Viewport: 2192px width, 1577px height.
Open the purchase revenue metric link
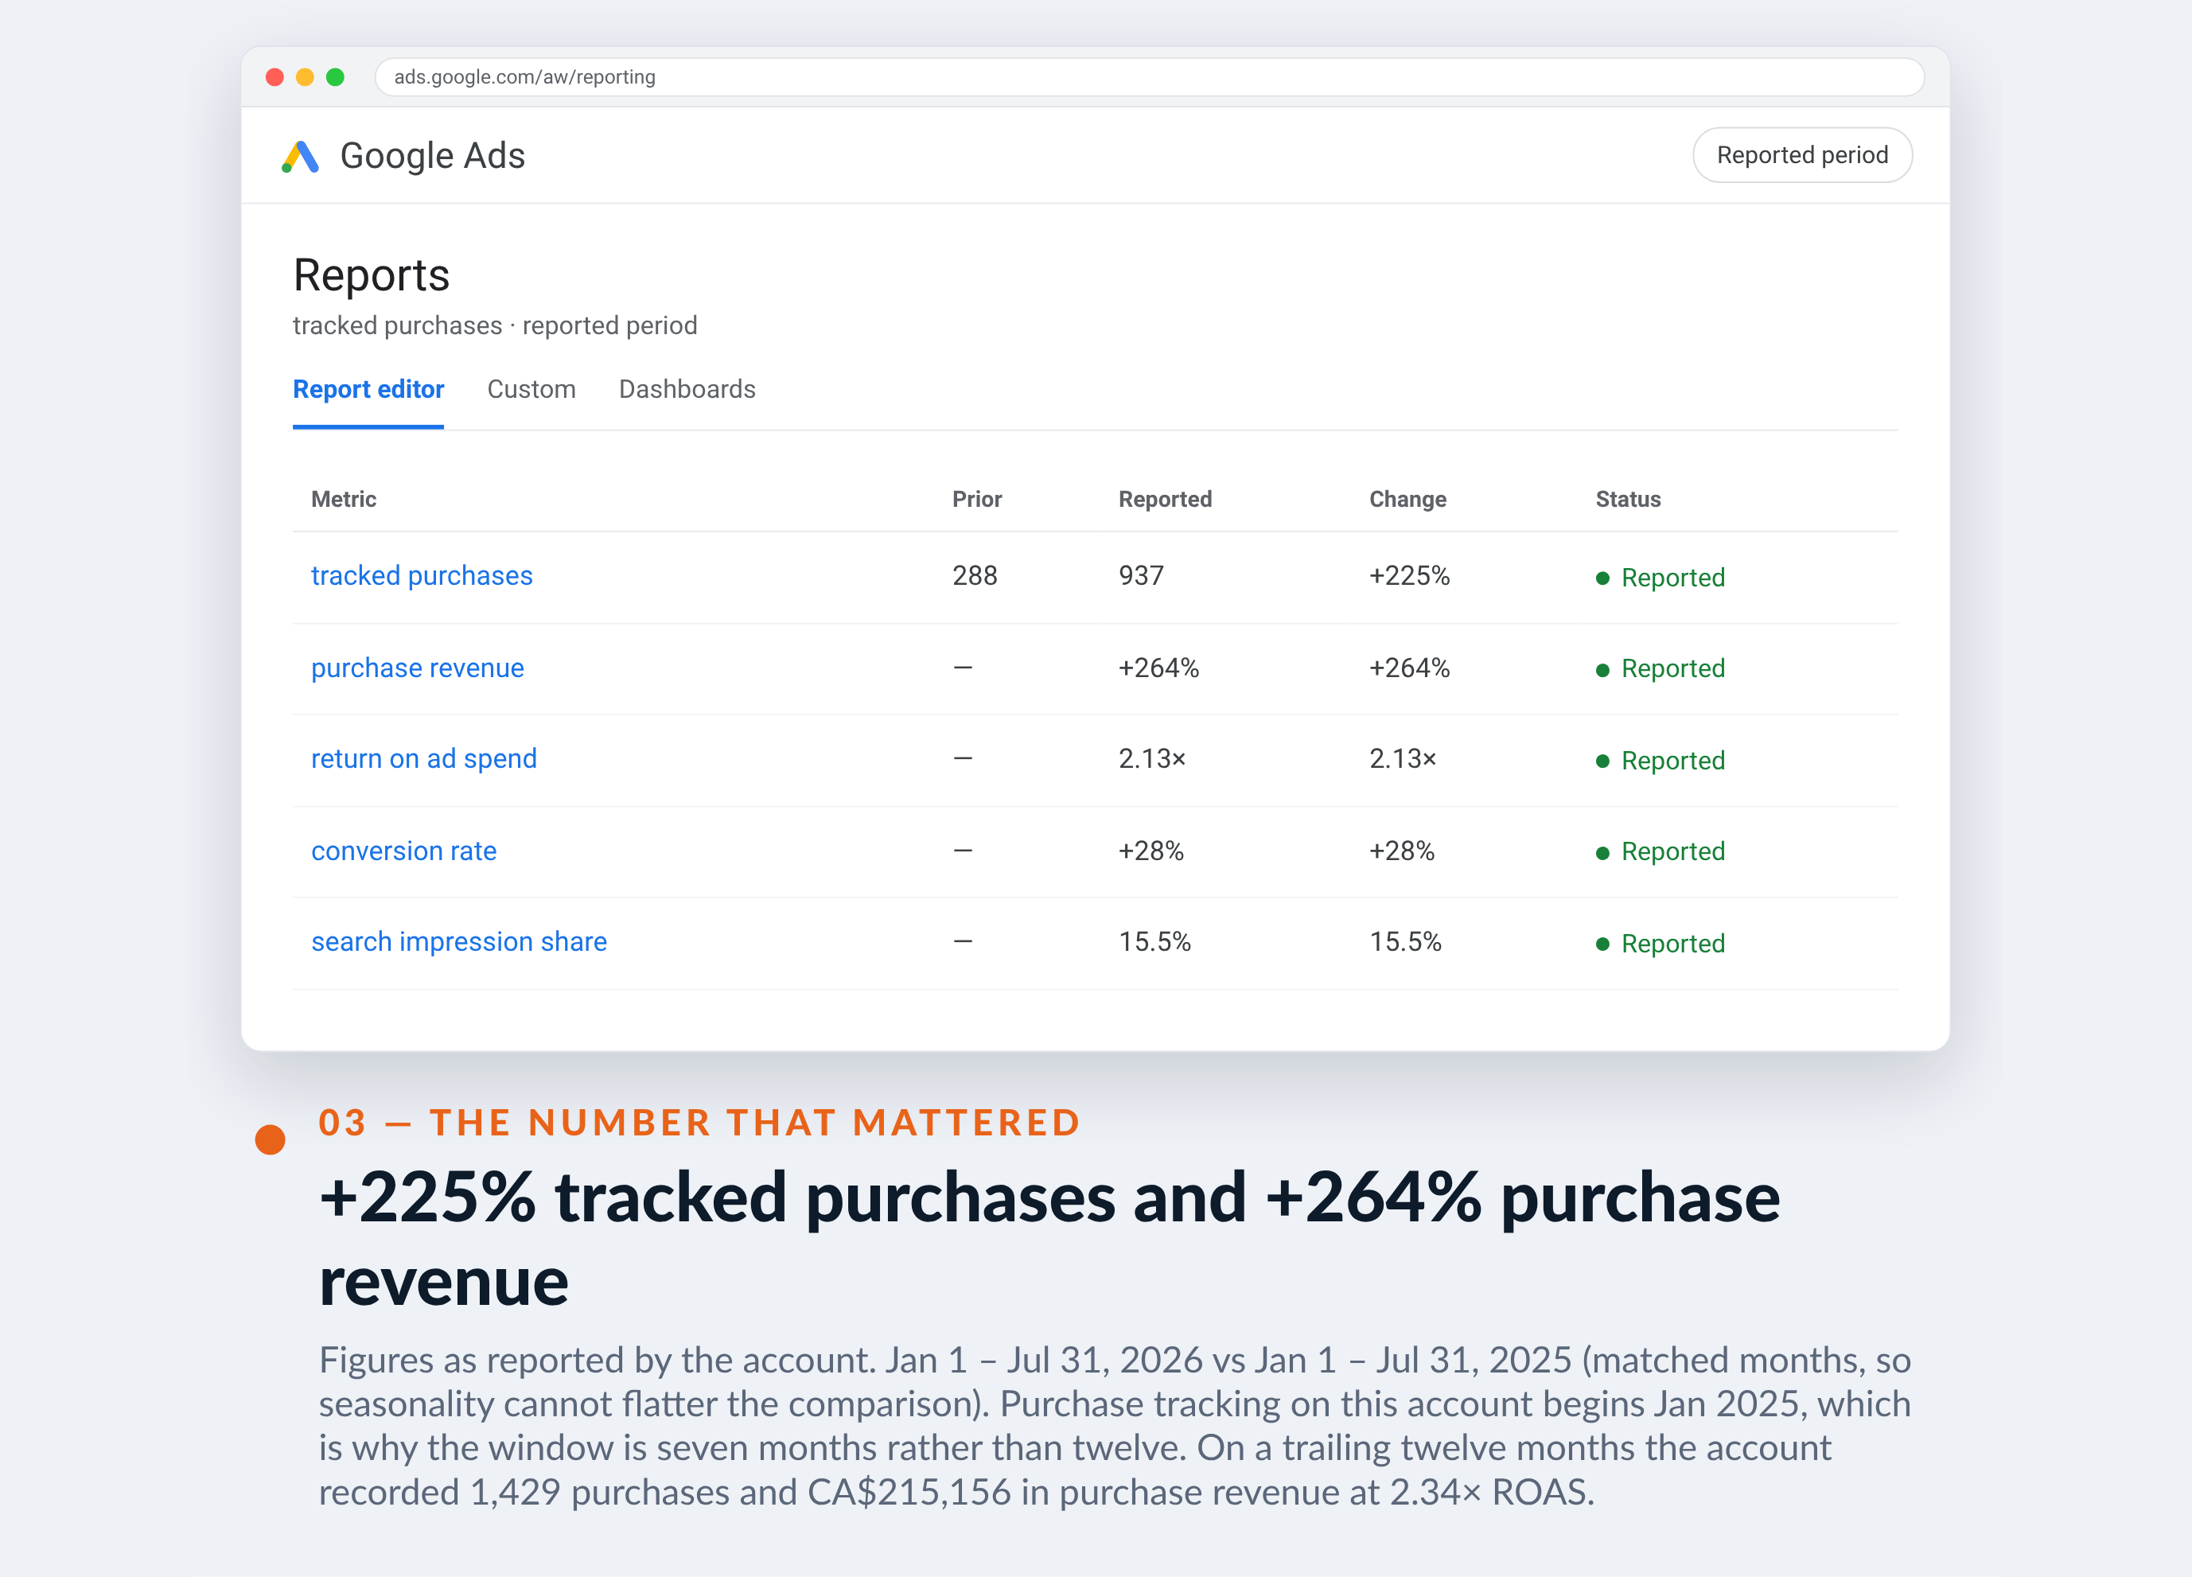(x=418, y=668)
